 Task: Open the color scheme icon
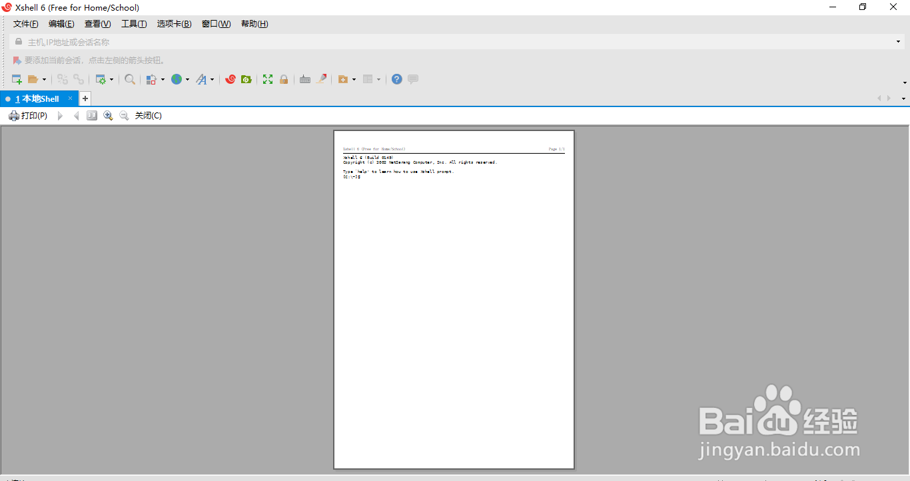(151, 79)
